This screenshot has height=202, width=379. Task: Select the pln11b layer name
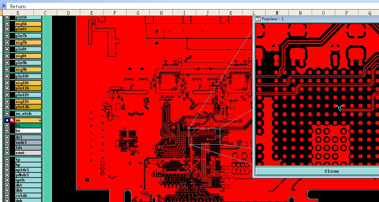click(28, 88)
